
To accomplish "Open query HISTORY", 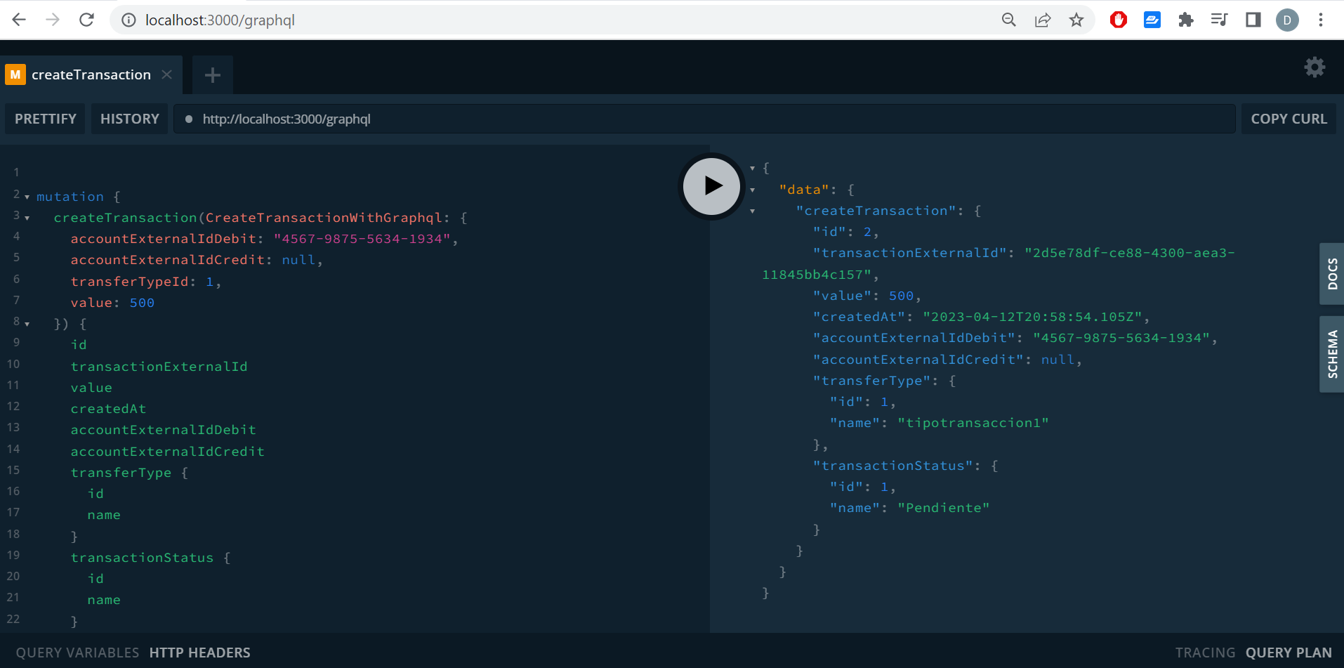I will pyautogui.click(x=130, y=119).
